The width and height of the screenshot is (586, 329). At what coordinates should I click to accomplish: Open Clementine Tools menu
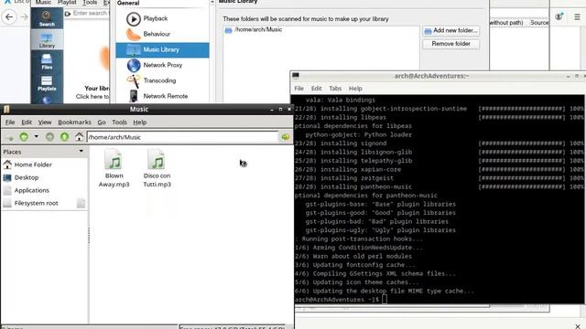[90, 3]
